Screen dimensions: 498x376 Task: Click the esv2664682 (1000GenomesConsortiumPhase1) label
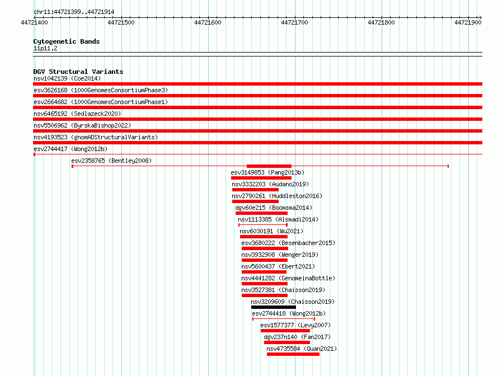click(101, 102)
